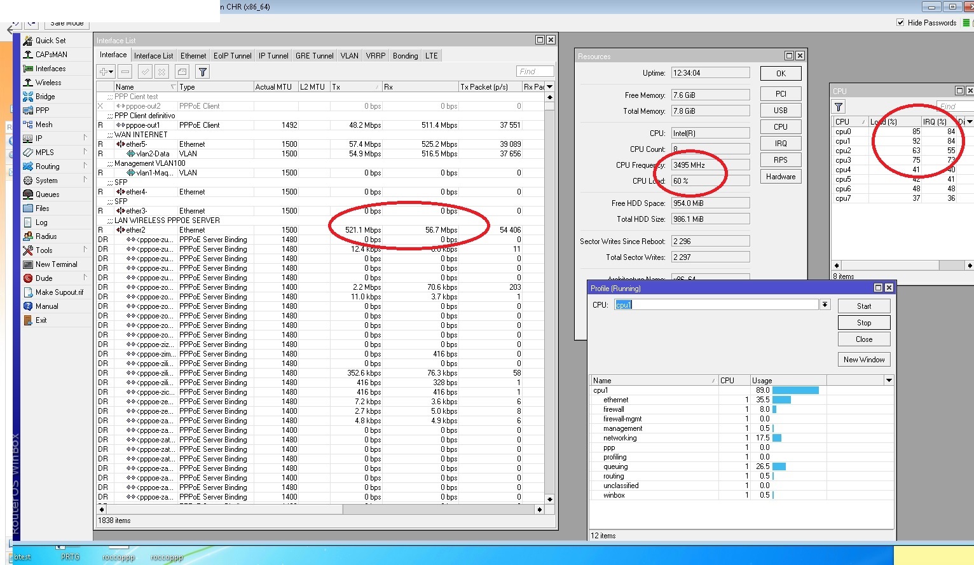Screen dimensions: 974x565
Task: Click the Hardware button in Resources
Action: pyautogui.click(x=781, y=177)
